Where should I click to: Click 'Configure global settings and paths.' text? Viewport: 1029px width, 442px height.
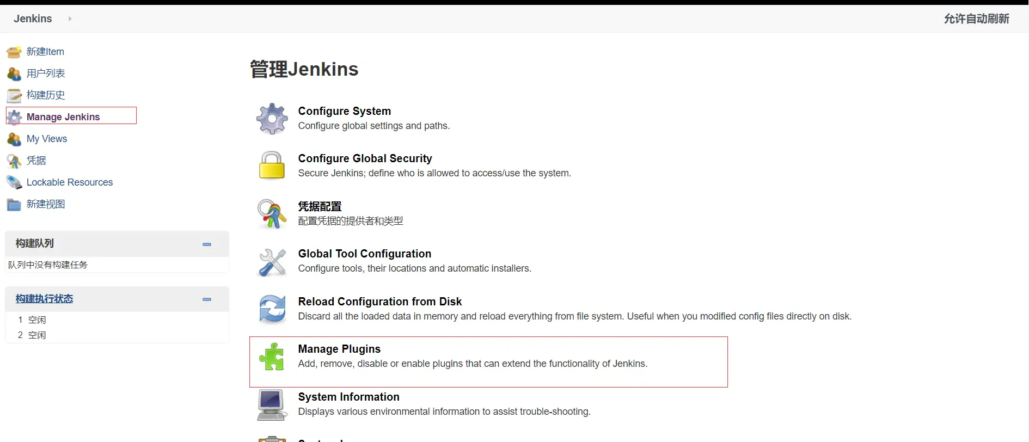(x=374, y=126)
